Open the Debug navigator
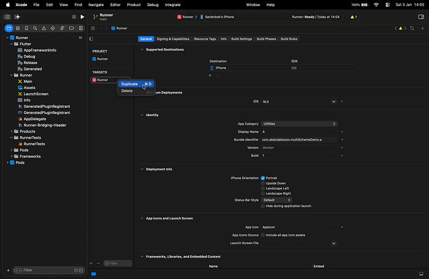429x279 pixels. [x=62, y=28]
